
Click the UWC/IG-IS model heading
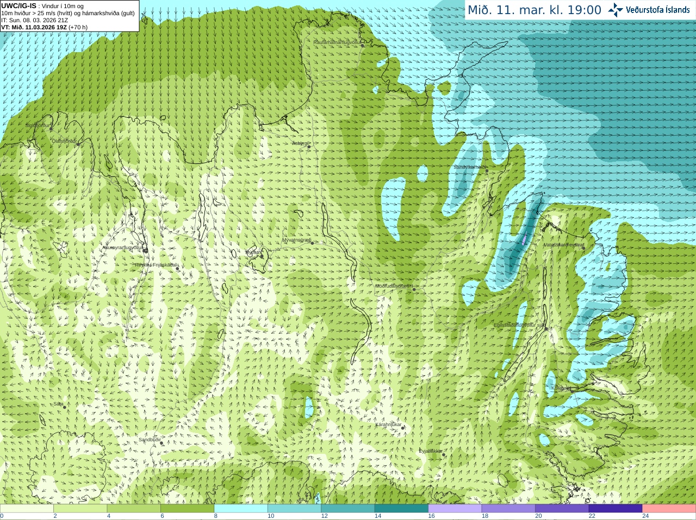pos(19,6)
